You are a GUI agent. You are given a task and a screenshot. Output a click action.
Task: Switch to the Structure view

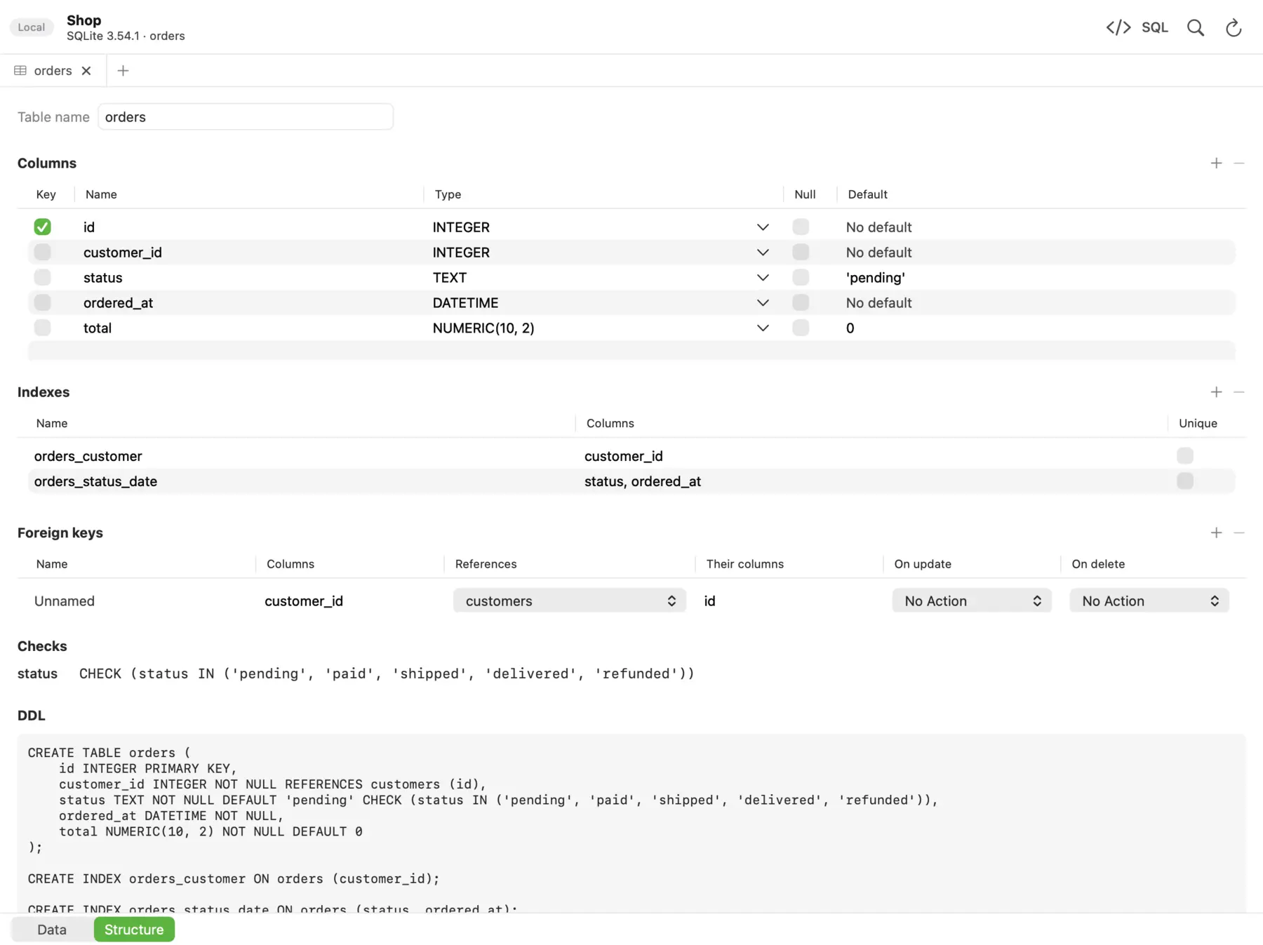coord(134,930)
